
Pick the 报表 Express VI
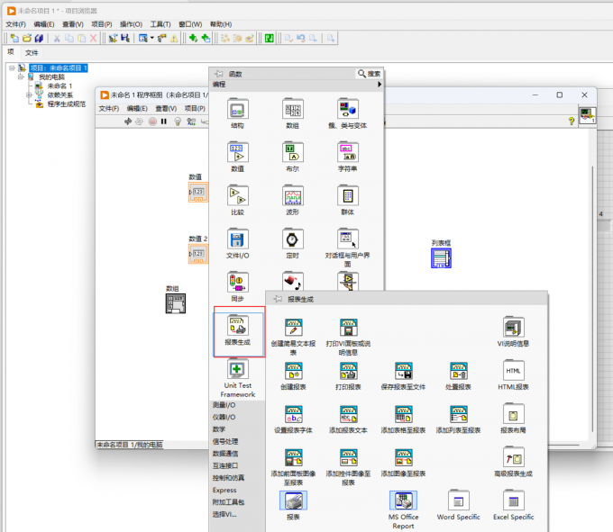(293, 500)
